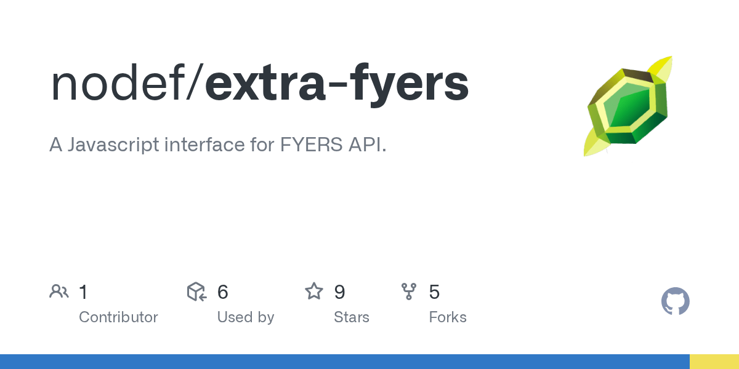Click the stars count number 9
This screenshot has width=739, height=369.
[x=339, y=292]
